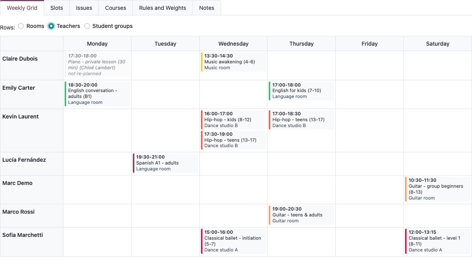The width and height of the screenshot is (472, 268).
Task: Open Classical ballet initiation (5-7) slot
Action: [233, 241]
